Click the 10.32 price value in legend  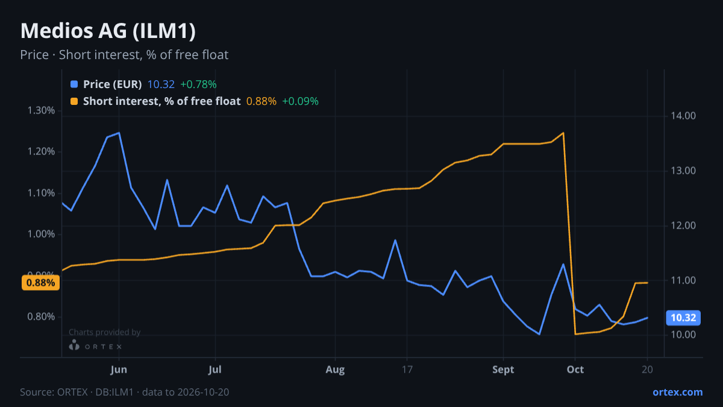[x=161, y=84]
